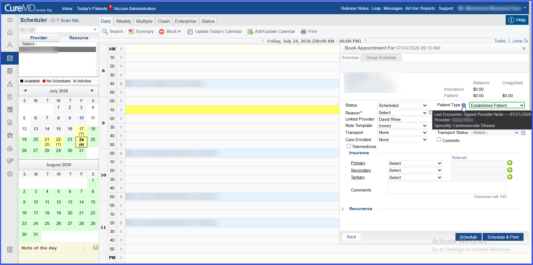533x265 pixels.
Task: Open the Reason dropdown
Action: tap(402, 113)
